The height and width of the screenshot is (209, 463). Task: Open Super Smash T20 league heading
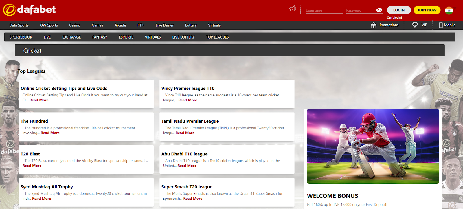point(187,187)
